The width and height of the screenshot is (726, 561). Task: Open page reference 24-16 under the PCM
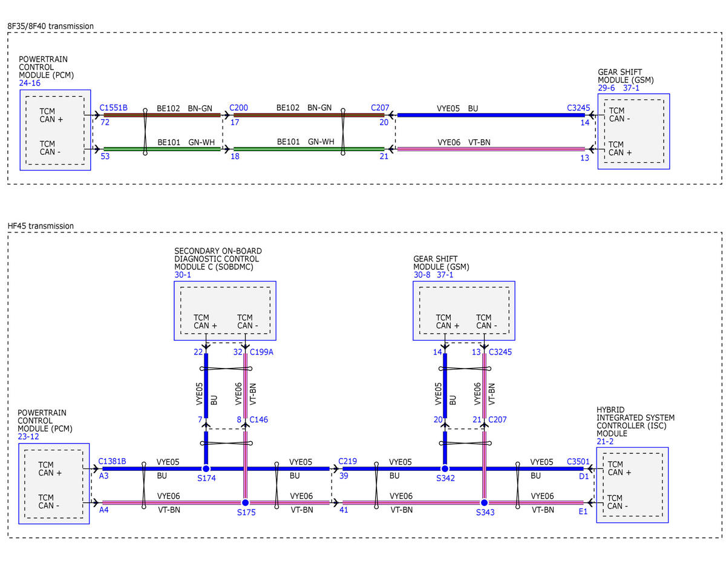30,83
